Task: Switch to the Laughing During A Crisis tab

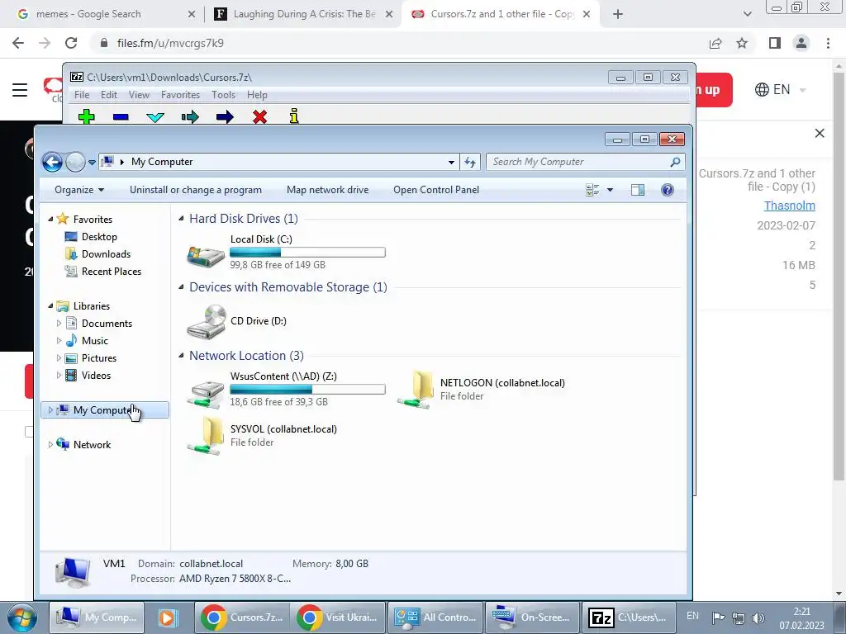Action: (302, 14)
